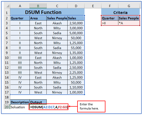
Task: Click Mitu in row 4
Action: (x=57, y=28)
